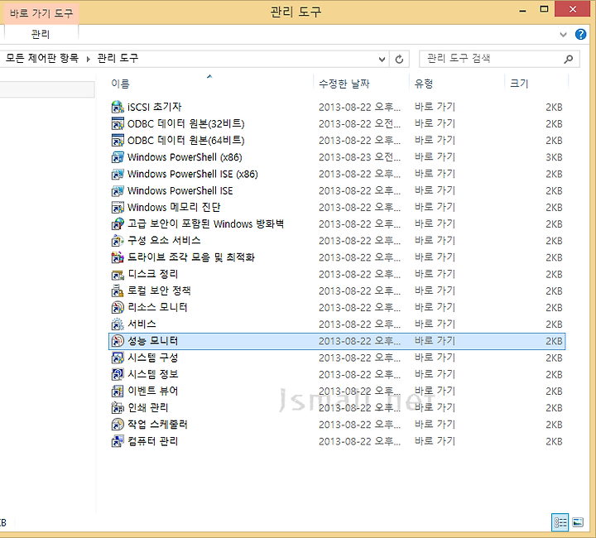The width and height of the screenshot is (596, 538).
Task: Sort by the 유형 column header
Action: [x=424, y=84]
